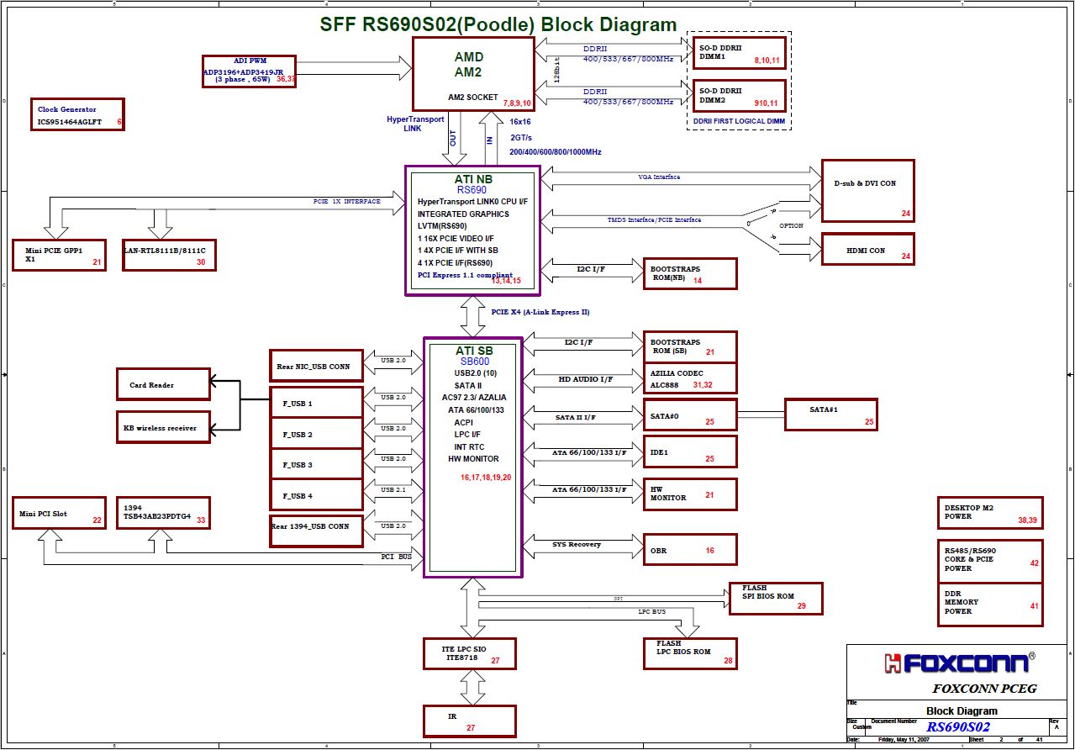This screenshot has height=750, width=1075.
Task: Select the HDMI CON block
Action: (x=868, y=249)
